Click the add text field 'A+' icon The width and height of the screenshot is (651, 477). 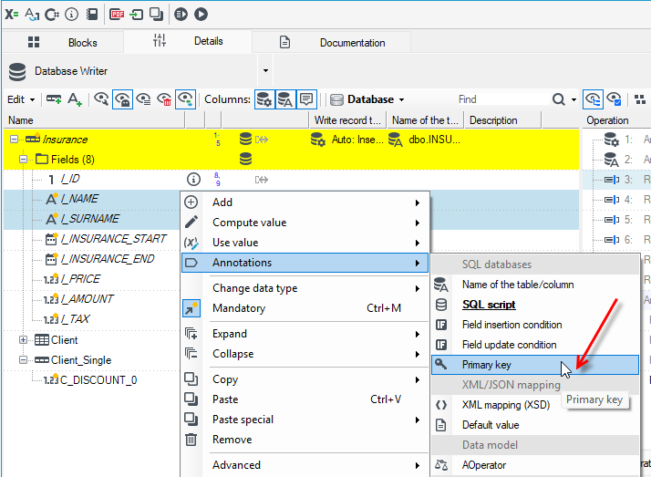75,99
